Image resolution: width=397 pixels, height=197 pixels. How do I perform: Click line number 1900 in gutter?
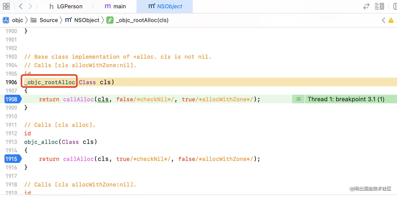coord(11,31)
